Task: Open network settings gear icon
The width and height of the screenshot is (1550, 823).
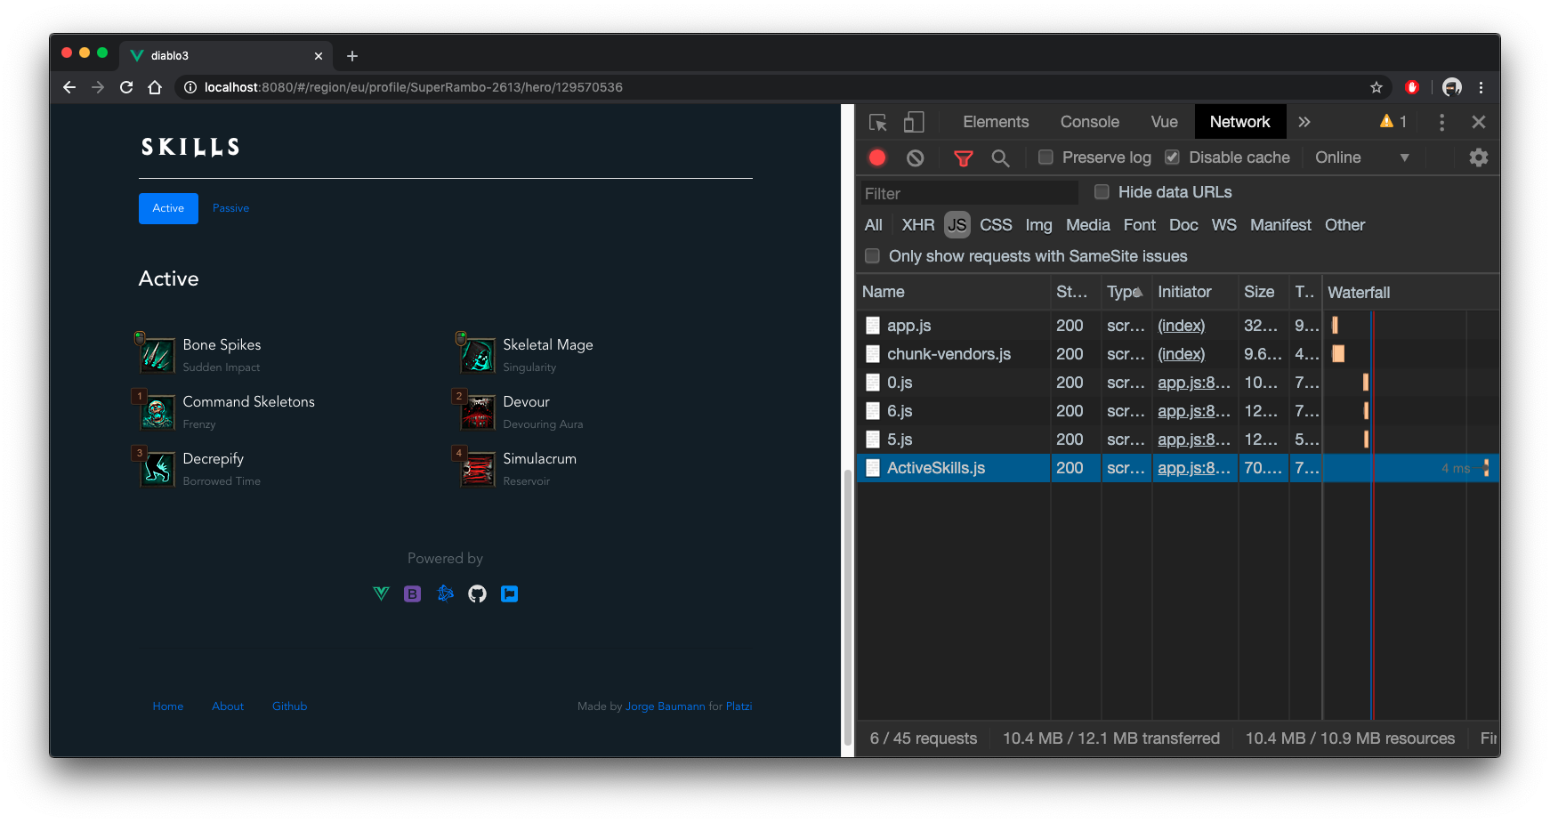Action: pyautogui.click(x=1478, y=157)
